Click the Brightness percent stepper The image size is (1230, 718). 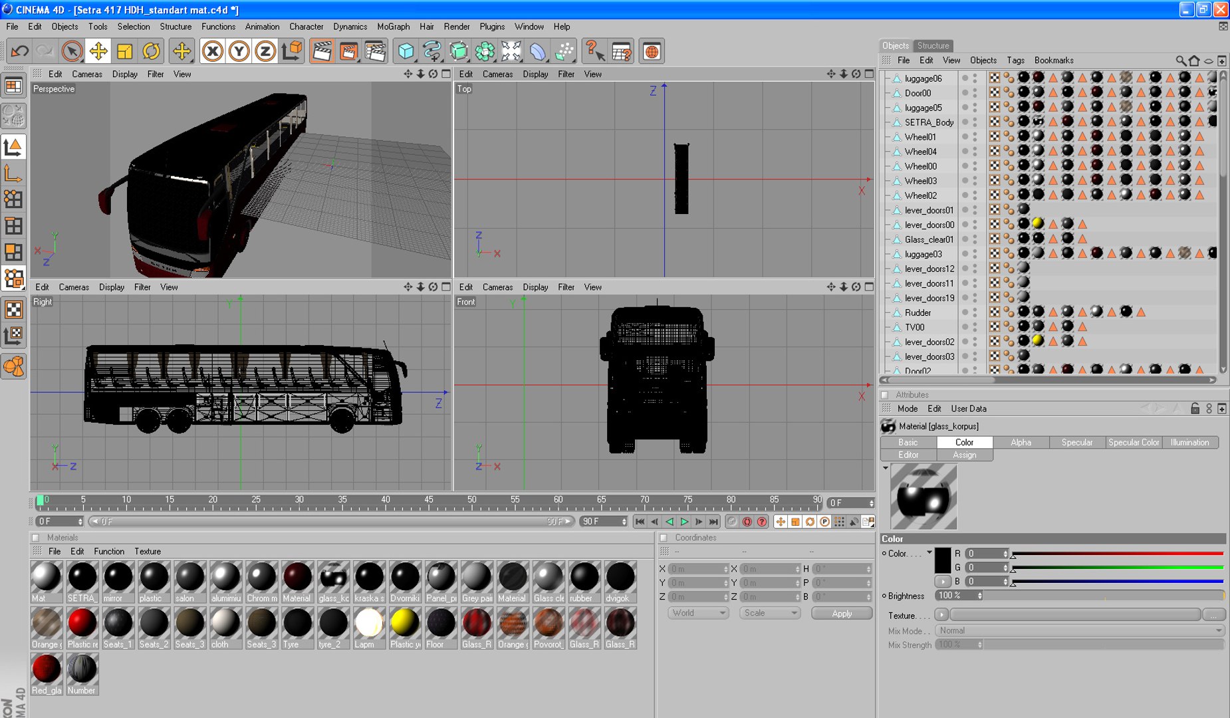coord(979,596)
